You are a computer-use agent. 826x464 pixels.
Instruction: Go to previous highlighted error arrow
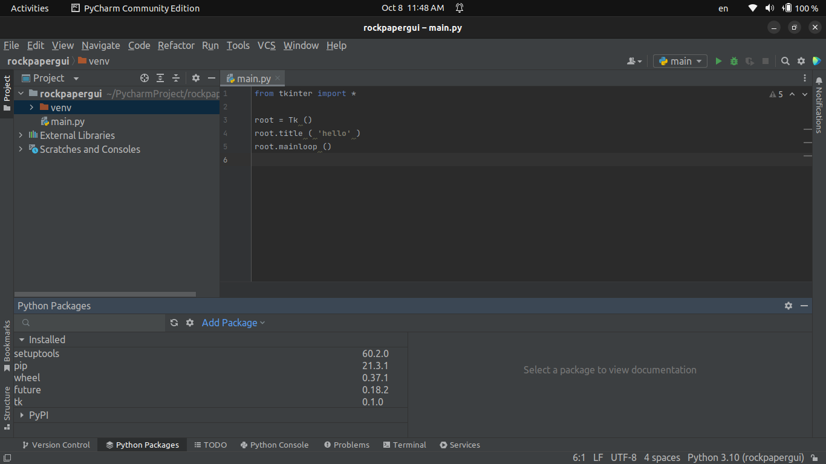(x=792, y=94)
